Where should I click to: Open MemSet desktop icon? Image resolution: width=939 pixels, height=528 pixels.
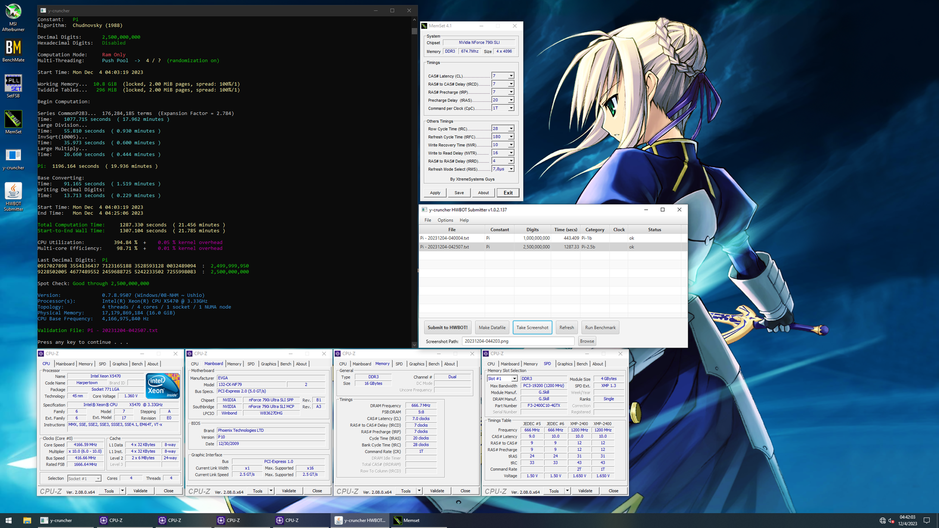click(13, 122)
